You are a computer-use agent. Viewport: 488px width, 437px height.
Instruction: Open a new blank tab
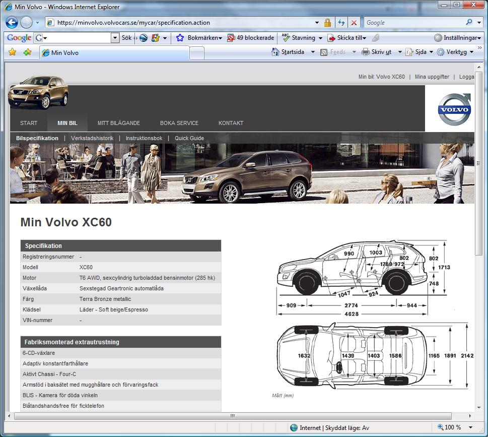point(197,53)
